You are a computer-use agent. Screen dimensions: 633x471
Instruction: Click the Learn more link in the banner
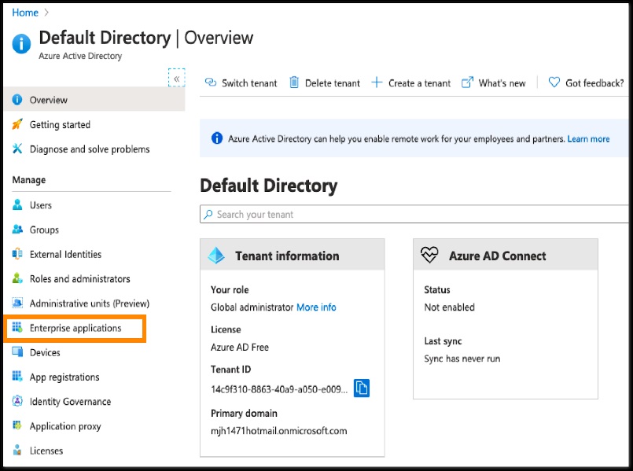point(588,139)
